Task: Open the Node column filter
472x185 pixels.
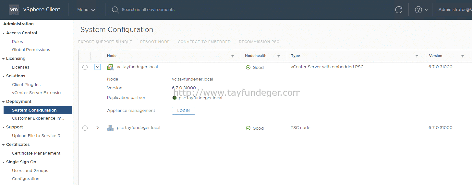Action: [233, 56]
